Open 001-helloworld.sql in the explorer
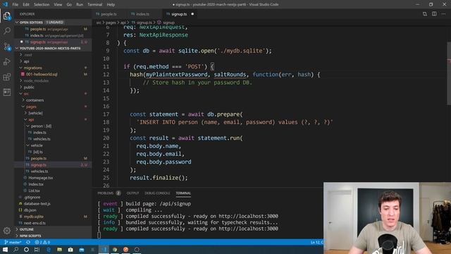 tap(42, 74)
